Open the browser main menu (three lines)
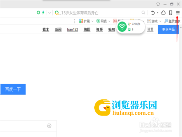This screenshot has height=137, width=182. (178, 12)
